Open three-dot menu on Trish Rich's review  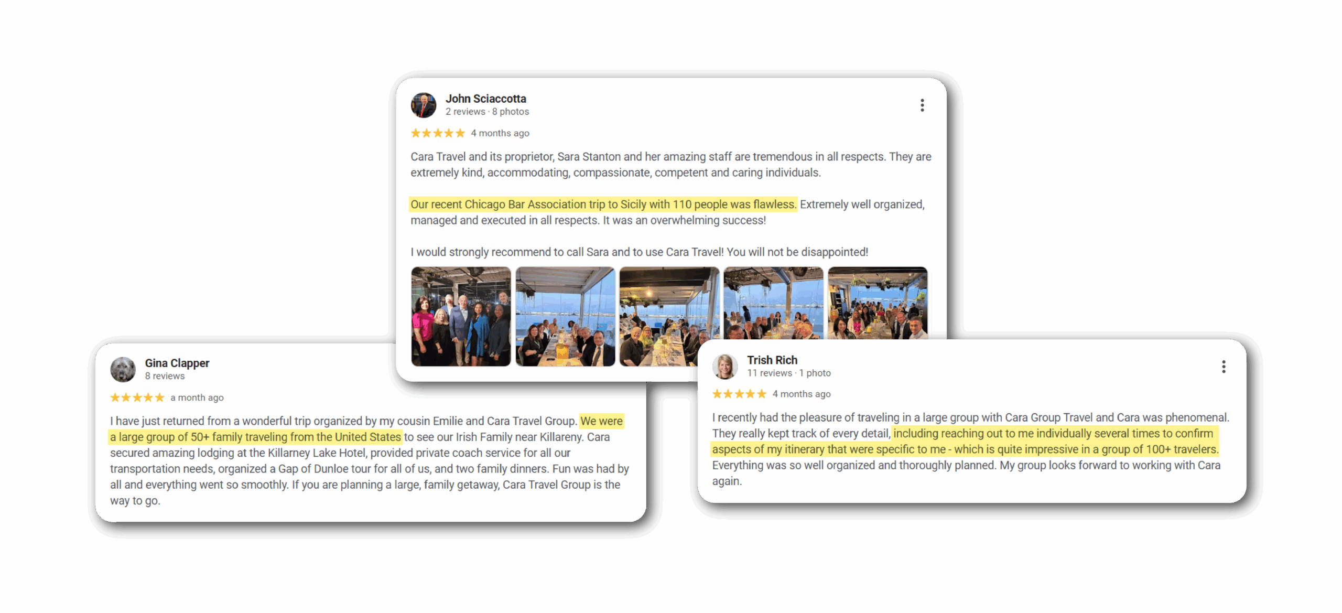click(x=1224, y=367)
